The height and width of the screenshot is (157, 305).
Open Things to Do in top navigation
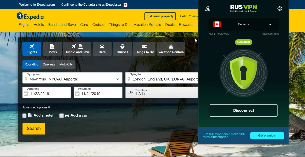click(x=119, y=25)
